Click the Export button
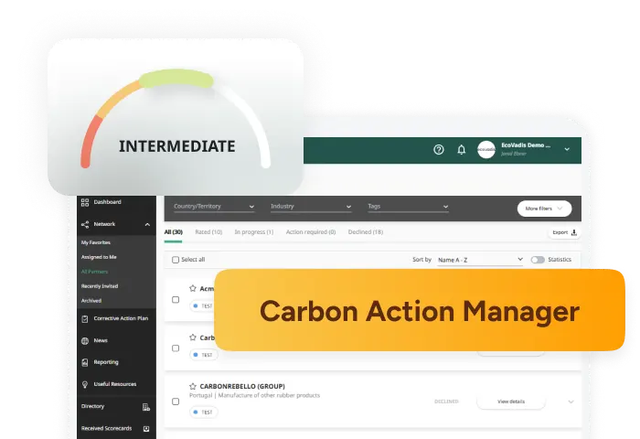The image size is (640, 439). point(564,232)
